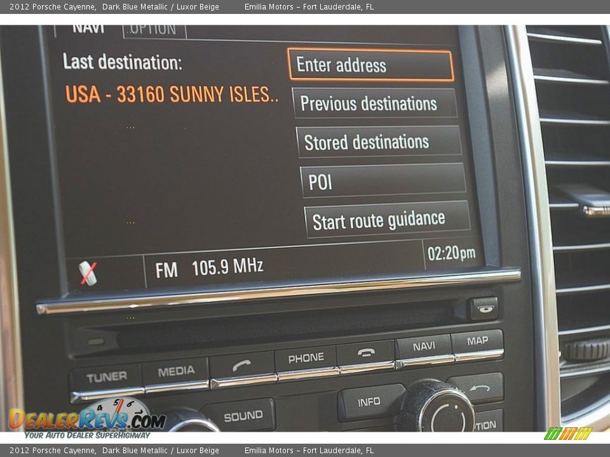Choose the POI menu entry
This screenshot has width=610, height=457.
coord(383,182)
